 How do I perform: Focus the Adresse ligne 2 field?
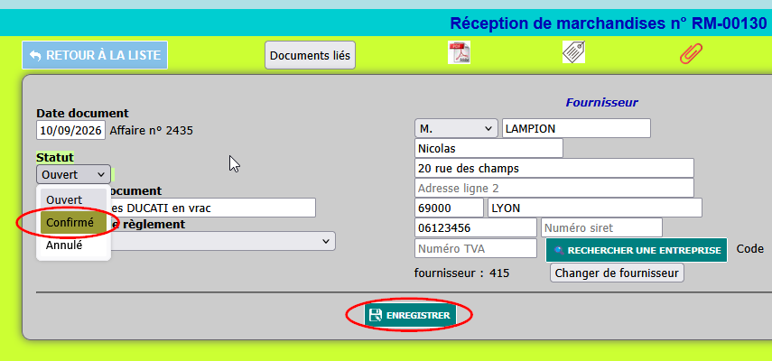point(554,188)
